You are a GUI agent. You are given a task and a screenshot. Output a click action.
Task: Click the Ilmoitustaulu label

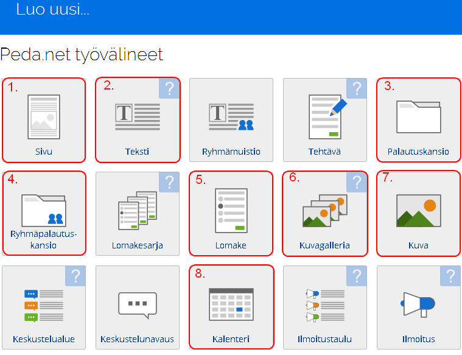(x=324, y=339)
